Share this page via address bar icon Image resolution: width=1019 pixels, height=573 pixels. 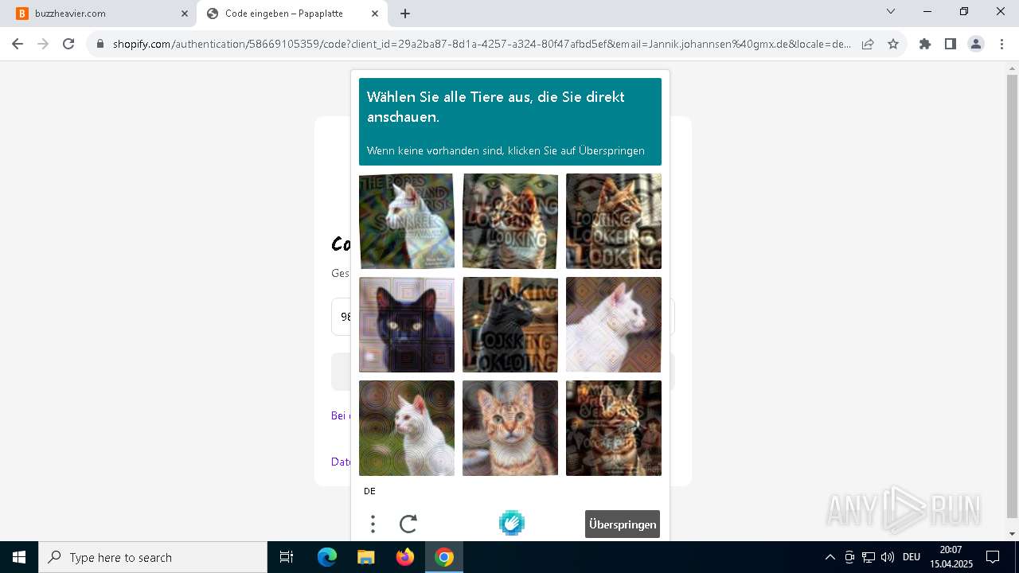pyautogui.click(x=868, y=45)
